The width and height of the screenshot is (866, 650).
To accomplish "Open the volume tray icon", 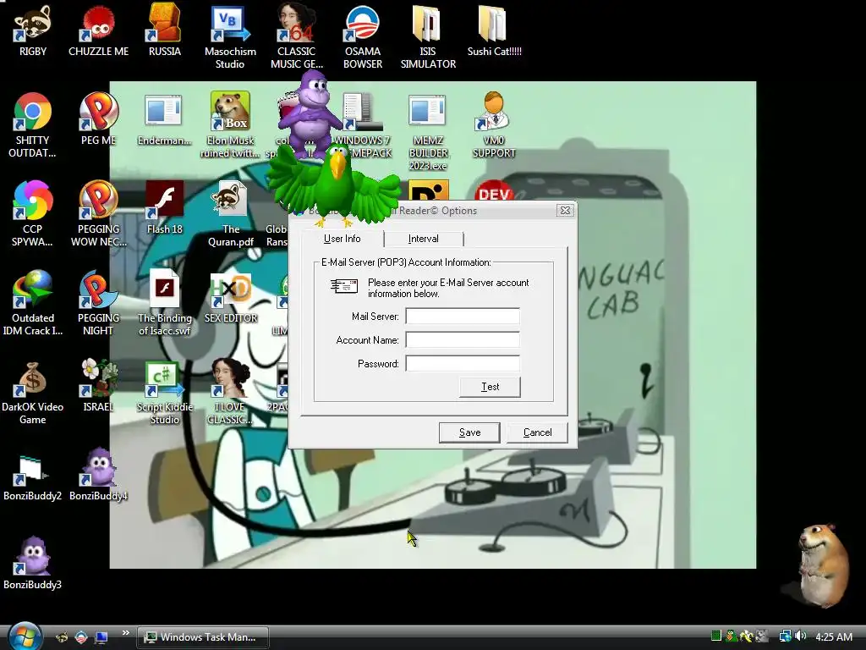I will (x=800, y=636).
